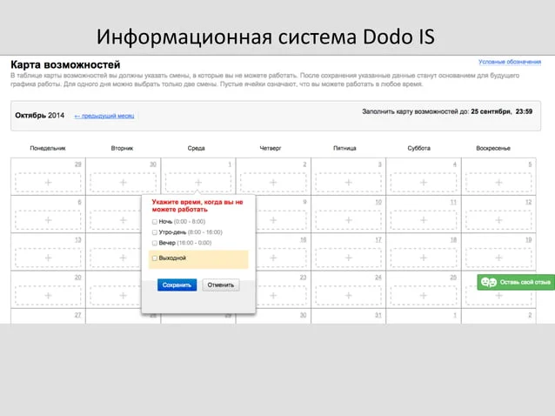The image size is (555, 416).
Task: Check the Ночь (0:00 - 8:00) checkbox
Action: tap(154, 222)
